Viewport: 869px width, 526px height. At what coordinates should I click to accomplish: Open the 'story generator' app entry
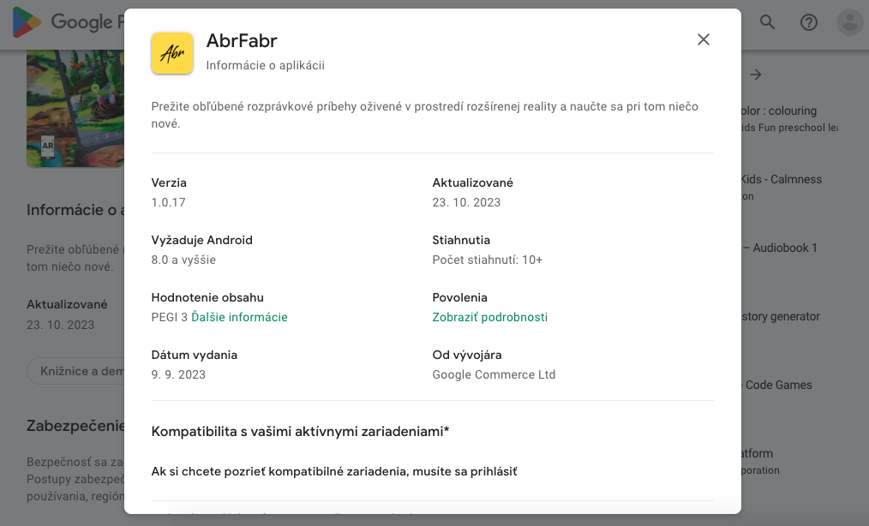coord(781,316)
